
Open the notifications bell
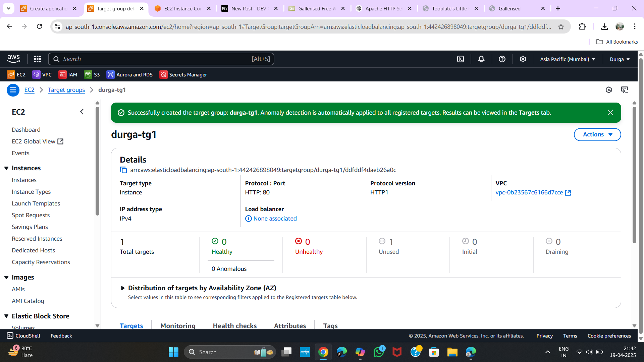(481, 59)
